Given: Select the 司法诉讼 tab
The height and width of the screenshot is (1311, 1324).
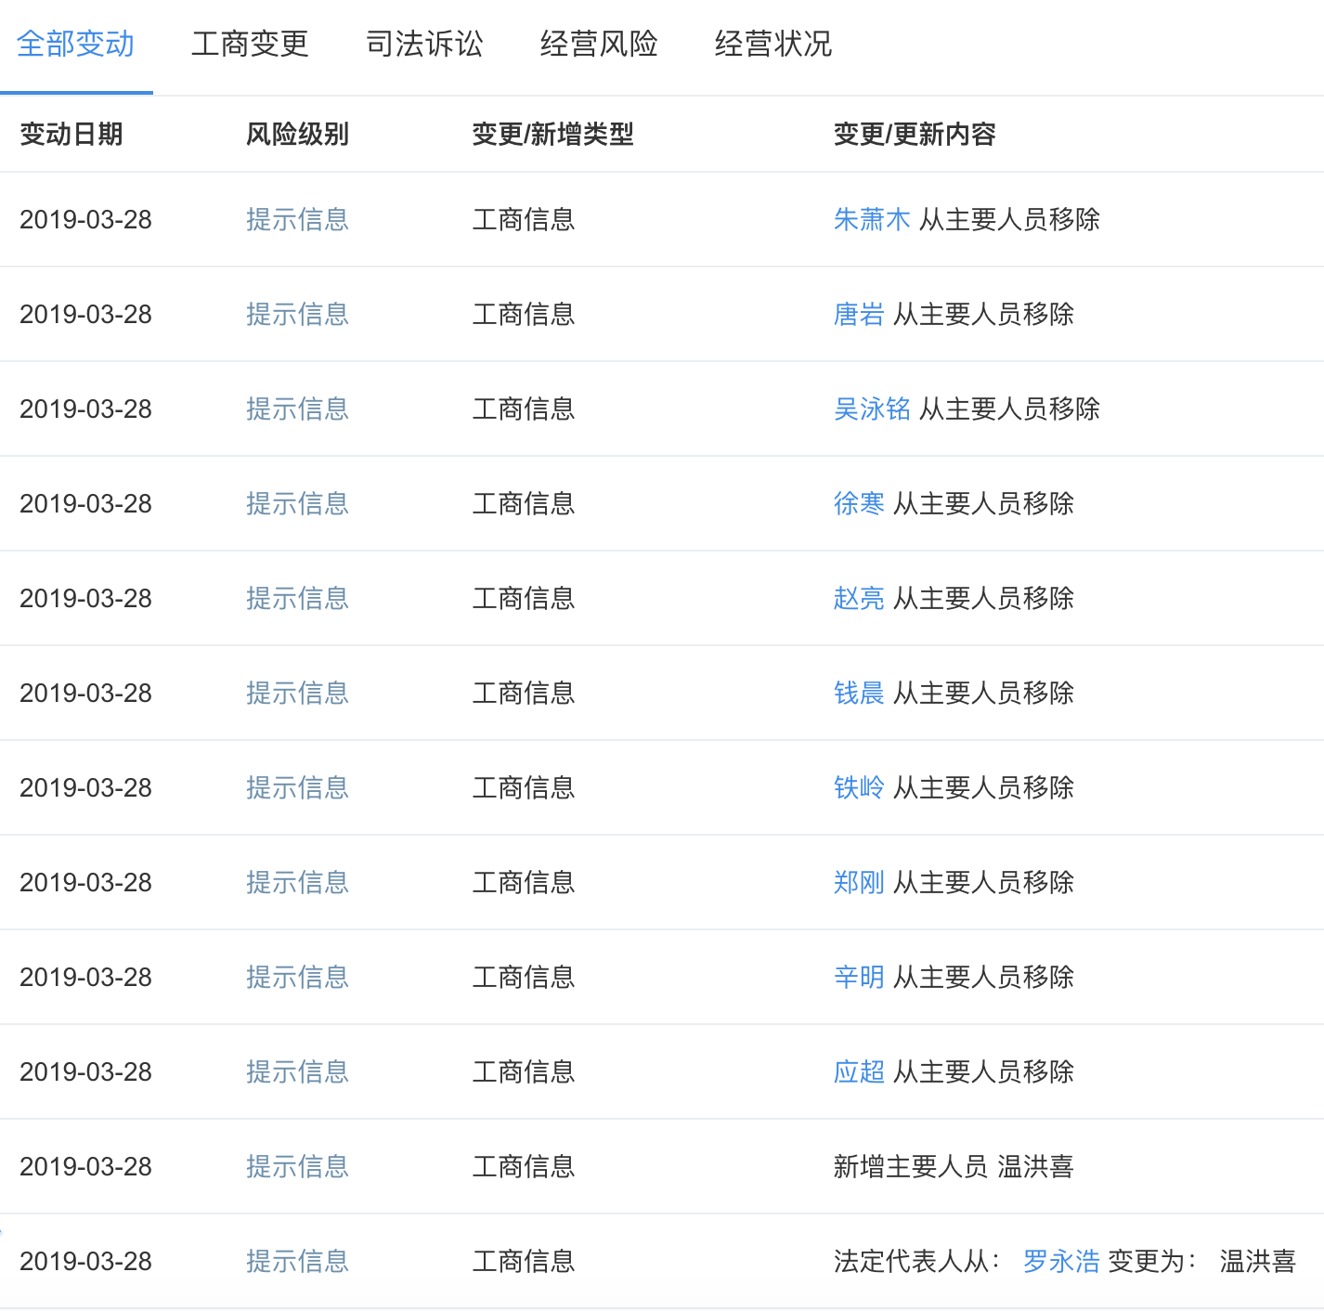Looking at the screenshot, I should pyautogui.click(x=424, y=44).
